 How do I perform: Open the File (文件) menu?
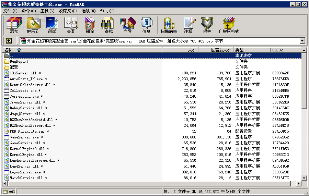(x=10, y=11)
